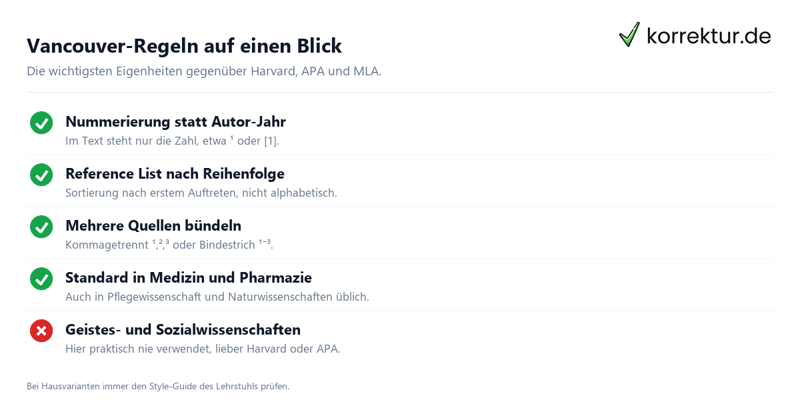Click the green check icon beside Standard in Medizin

point(41,279)
